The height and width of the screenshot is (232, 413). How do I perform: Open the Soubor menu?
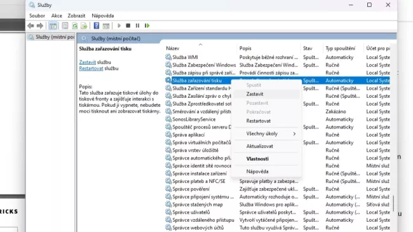tap(37, 16)
